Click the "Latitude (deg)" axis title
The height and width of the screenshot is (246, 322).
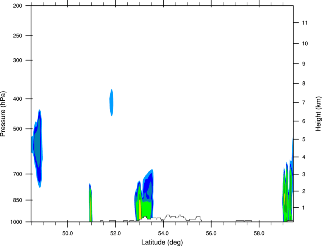click(x=162, y=242)
